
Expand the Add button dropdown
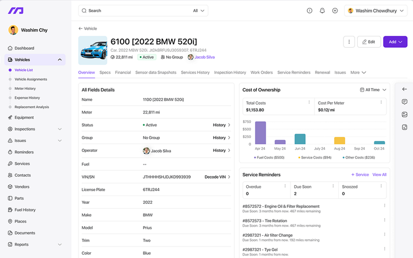[x=395, y=42]
